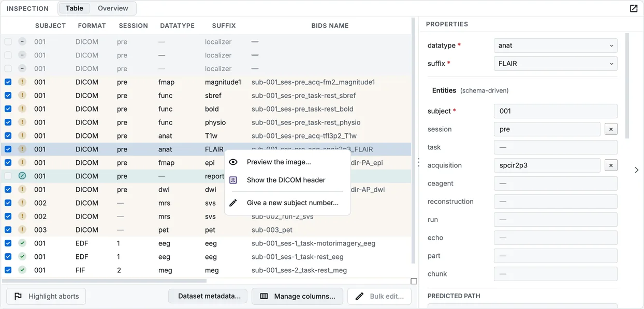Uncheck the meg row checkbox
Viewport: 644px width, 309px height.
click(x=8, y=270)
